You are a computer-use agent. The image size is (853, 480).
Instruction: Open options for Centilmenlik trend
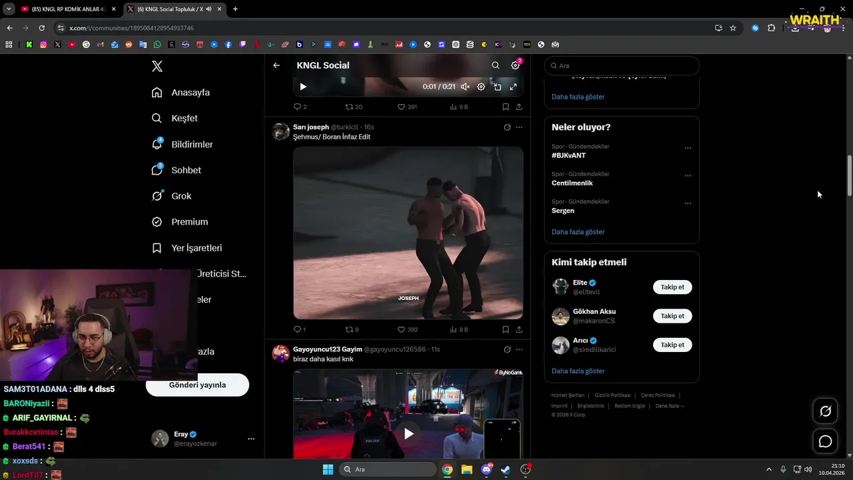(x=688, y=176)
